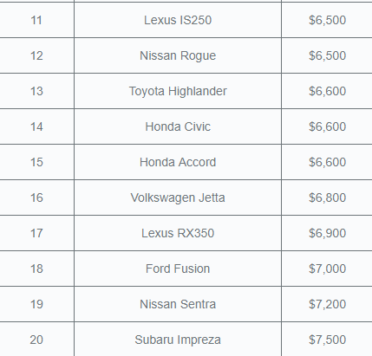Click the Honda Accord entry
Screen dimensions: 372x356
[x=178, y=162]
